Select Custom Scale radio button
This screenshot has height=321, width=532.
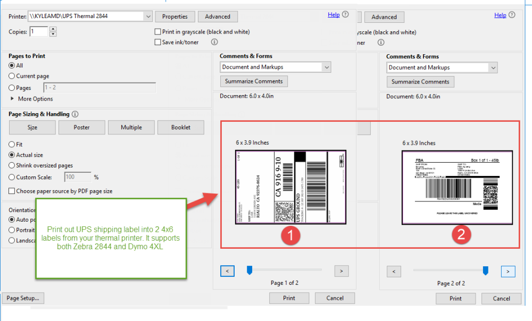click(12, 177)
